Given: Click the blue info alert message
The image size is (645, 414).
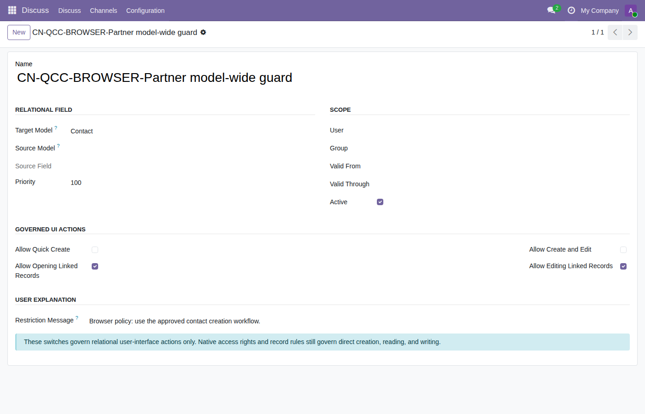Looking at the screenshot, I should pos(322,342).
